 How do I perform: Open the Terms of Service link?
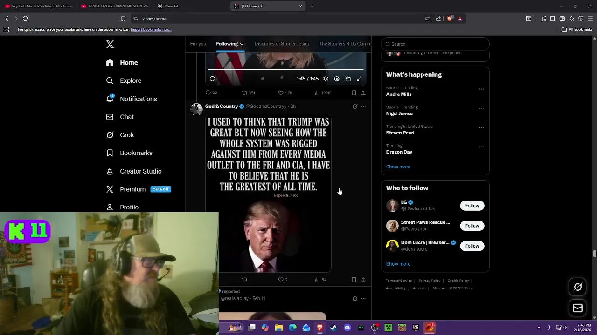[x=399, y=281]
